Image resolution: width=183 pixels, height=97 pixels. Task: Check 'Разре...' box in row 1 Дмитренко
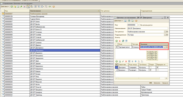(x=150, y=67)
